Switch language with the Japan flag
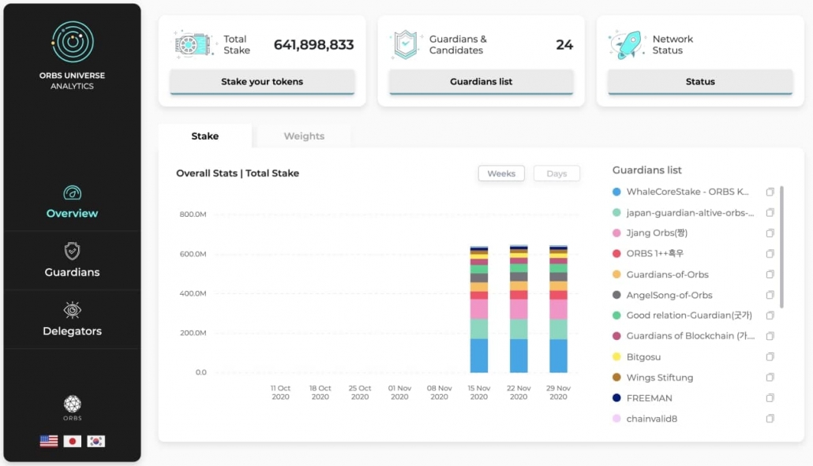 [x=72, y=441]
